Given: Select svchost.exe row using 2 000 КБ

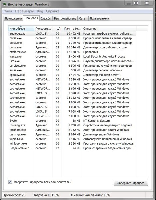Looking at the screenshot, I should pyautogui.click(x=72, y=116).
